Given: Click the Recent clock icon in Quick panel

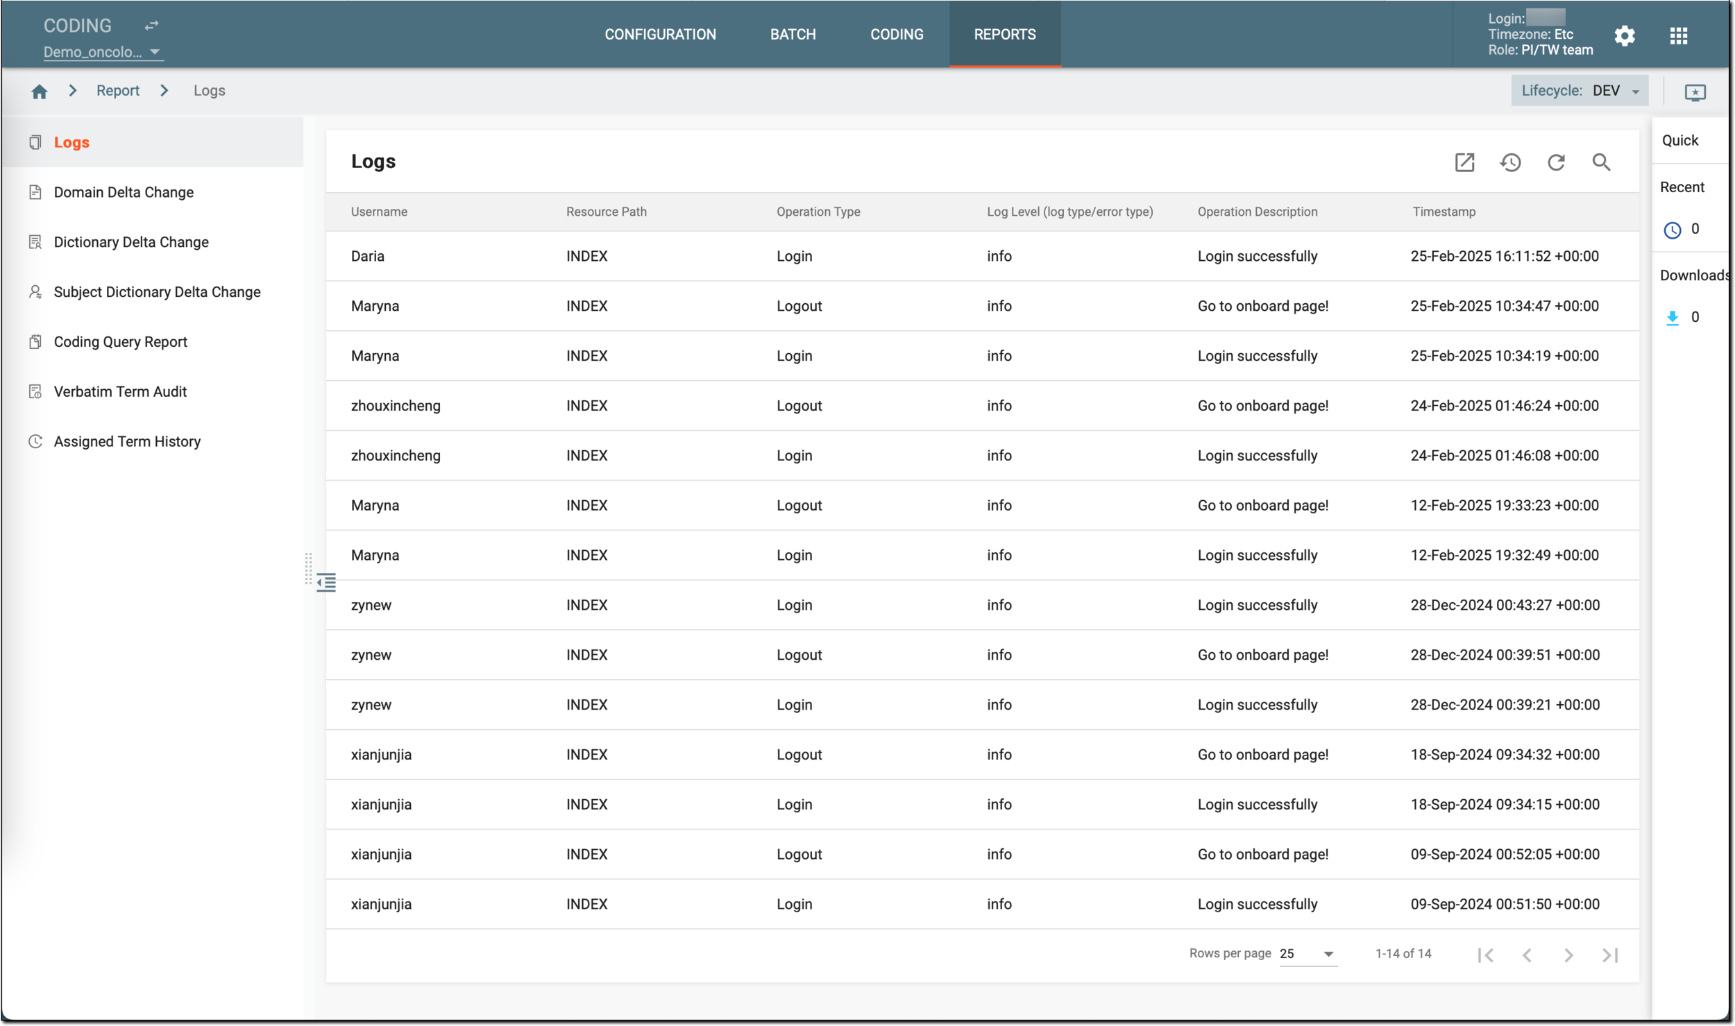Looking at the screenshot, I should 1672,230.
